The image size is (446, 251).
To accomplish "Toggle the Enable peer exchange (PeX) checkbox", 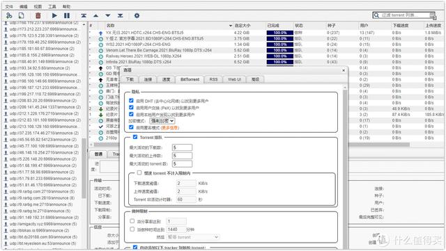I will pyautogui.click(x=131, y=107).
